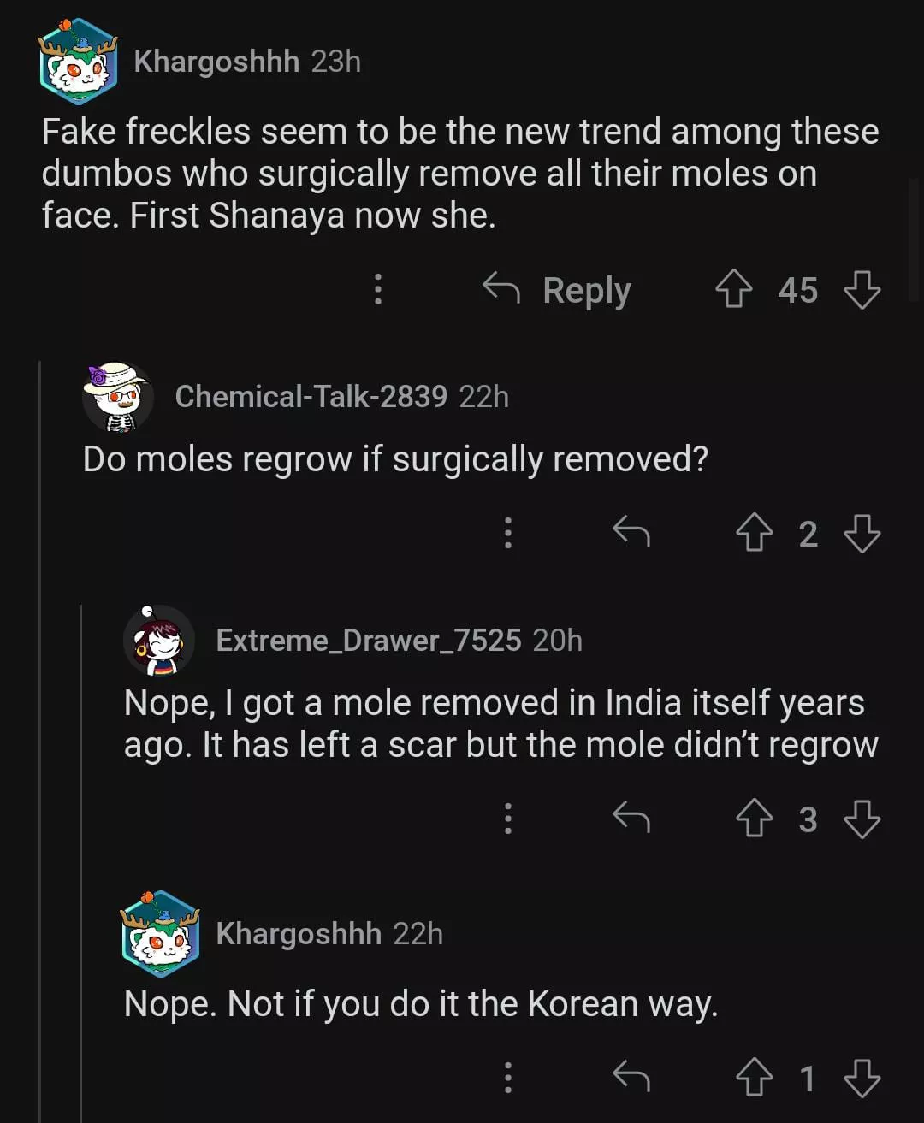This screenshot has height=1123, width=924.
Task: Open Extreme_Drawer_7525's user profile
Action: 368,641
